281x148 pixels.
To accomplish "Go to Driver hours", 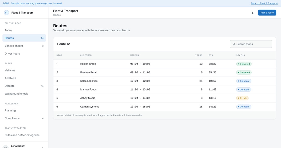I will (x=24, y=54).
